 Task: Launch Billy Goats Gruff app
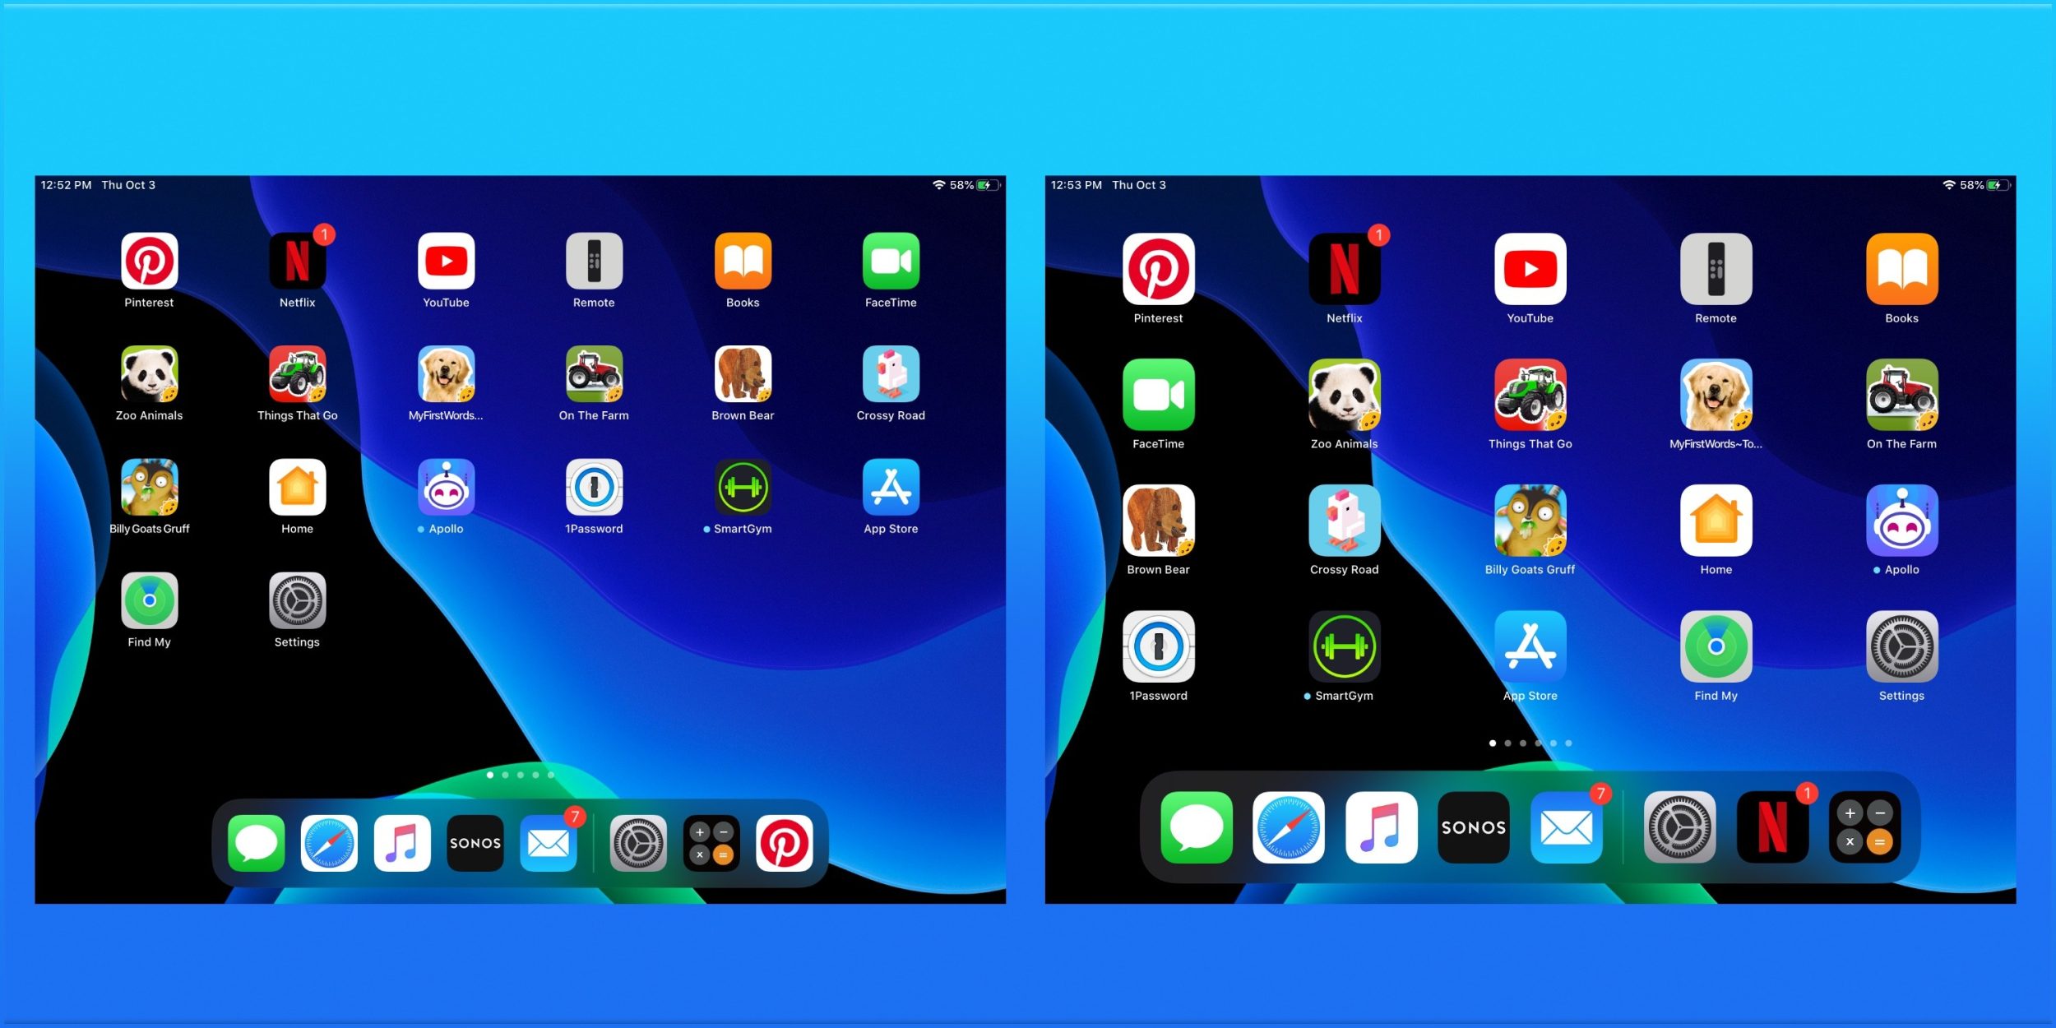coord(147,492)
